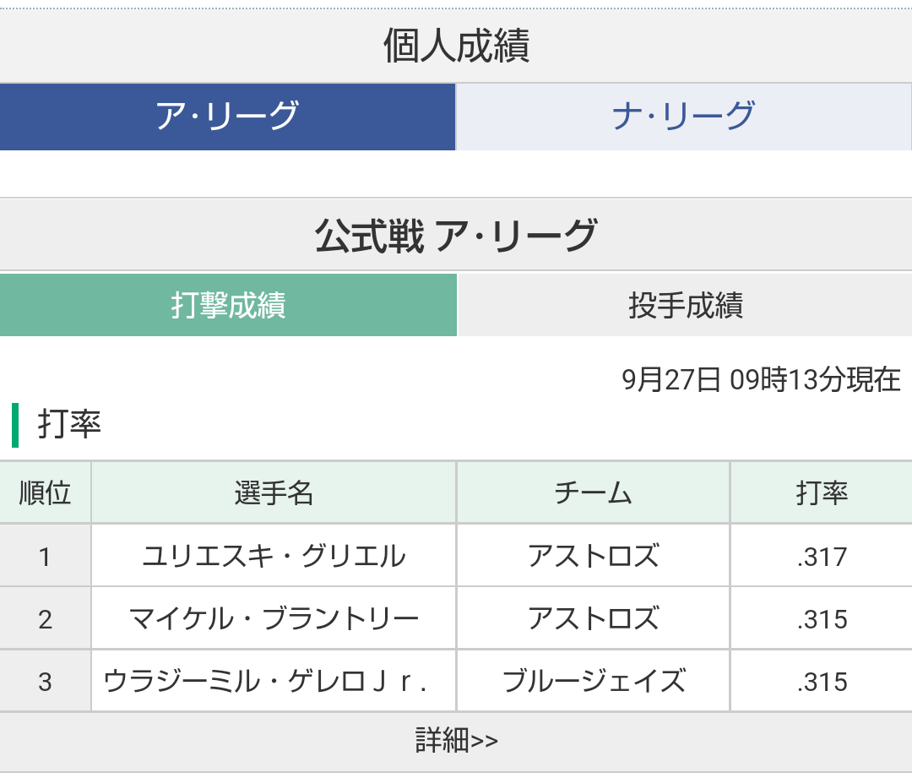
Task: Open the 打撃成績 tab
Action: point(228,305)
